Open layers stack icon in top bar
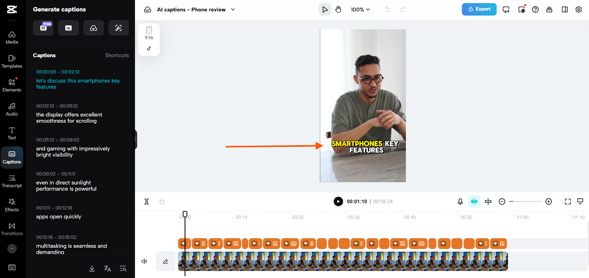589x278 pixels. tap(549, 10)
